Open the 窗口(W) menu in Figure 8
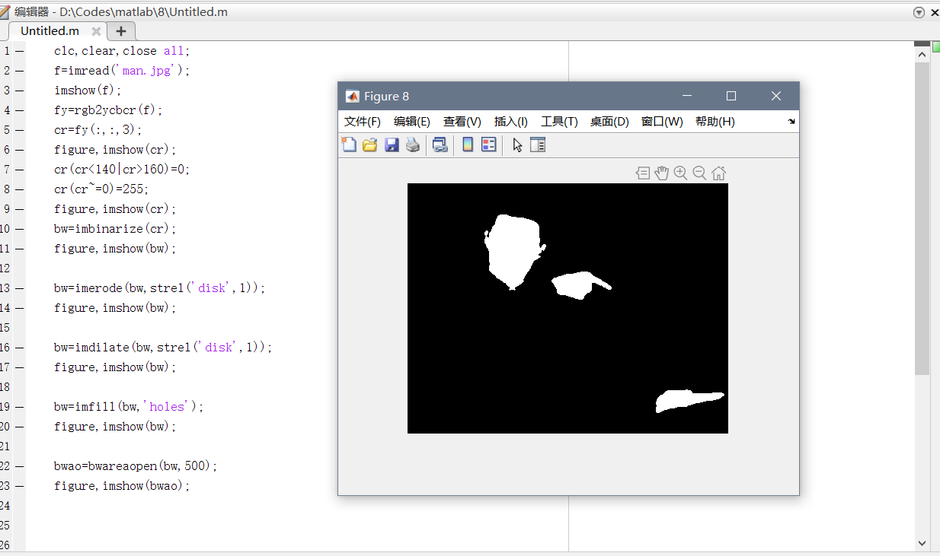Viewport: 940px width, 556px height. point(662,122)
